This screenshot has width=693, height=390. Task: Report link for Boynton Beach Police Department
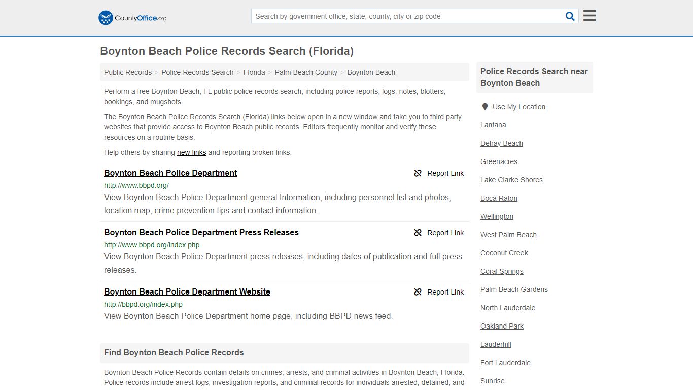(439, 173)
